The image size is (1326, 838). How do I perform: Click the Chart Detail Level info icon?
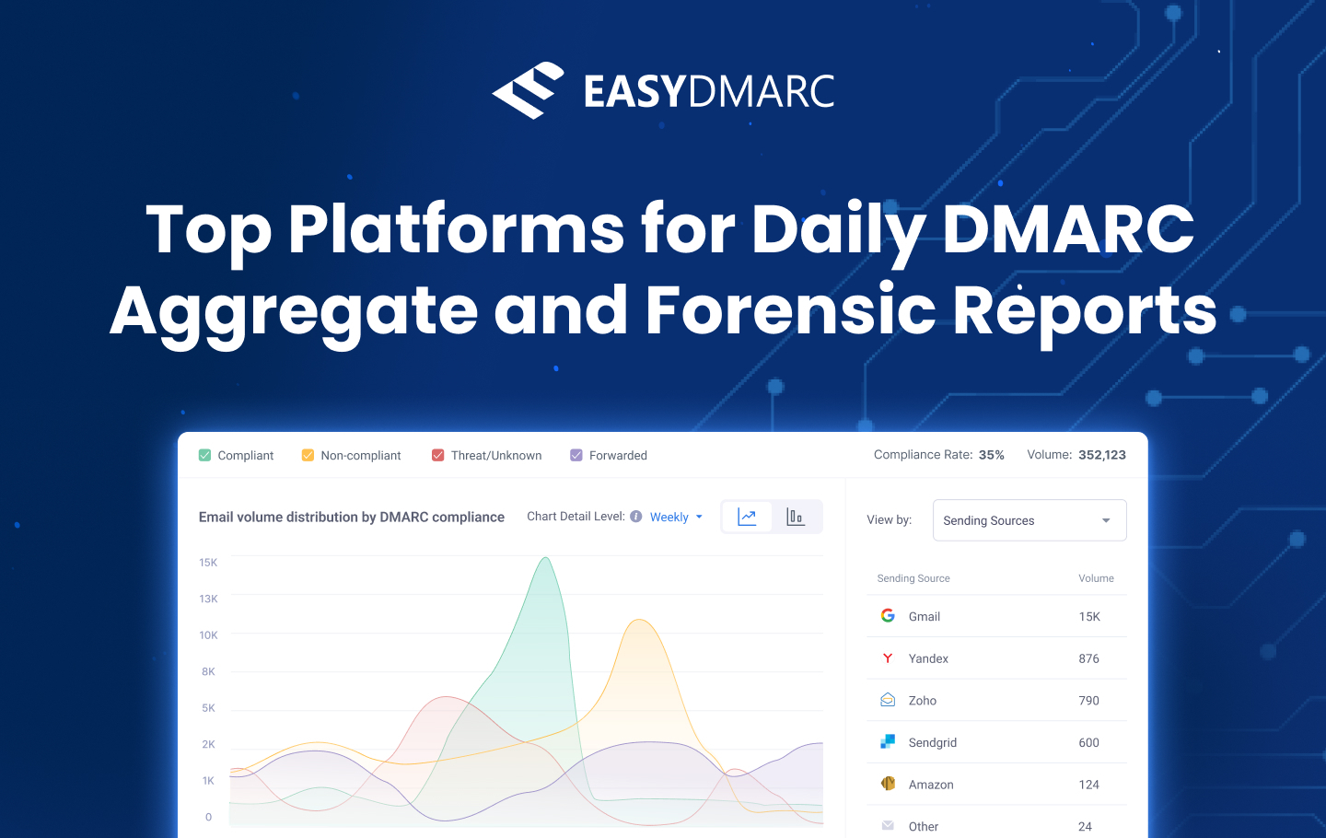tap(636, 517)
